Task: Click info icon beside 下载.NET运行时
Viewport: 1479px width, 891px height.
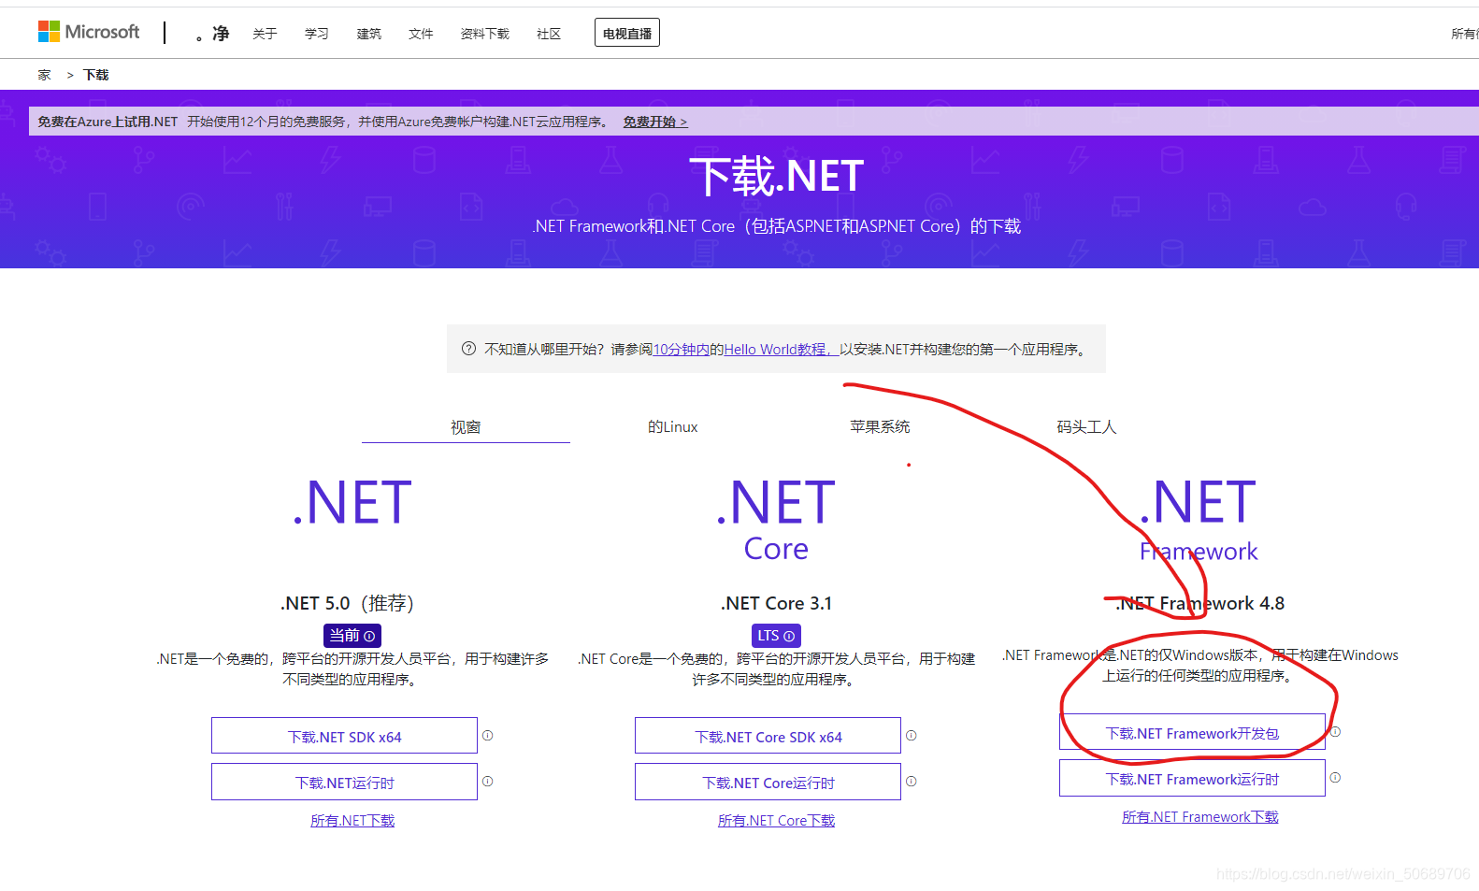Action: 487,782
